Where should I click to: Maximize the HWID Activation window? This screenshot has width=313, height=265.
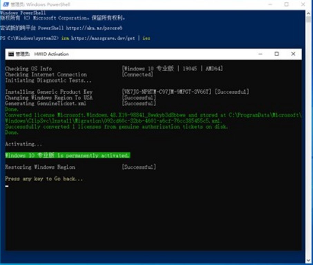[x=276, y=54]
